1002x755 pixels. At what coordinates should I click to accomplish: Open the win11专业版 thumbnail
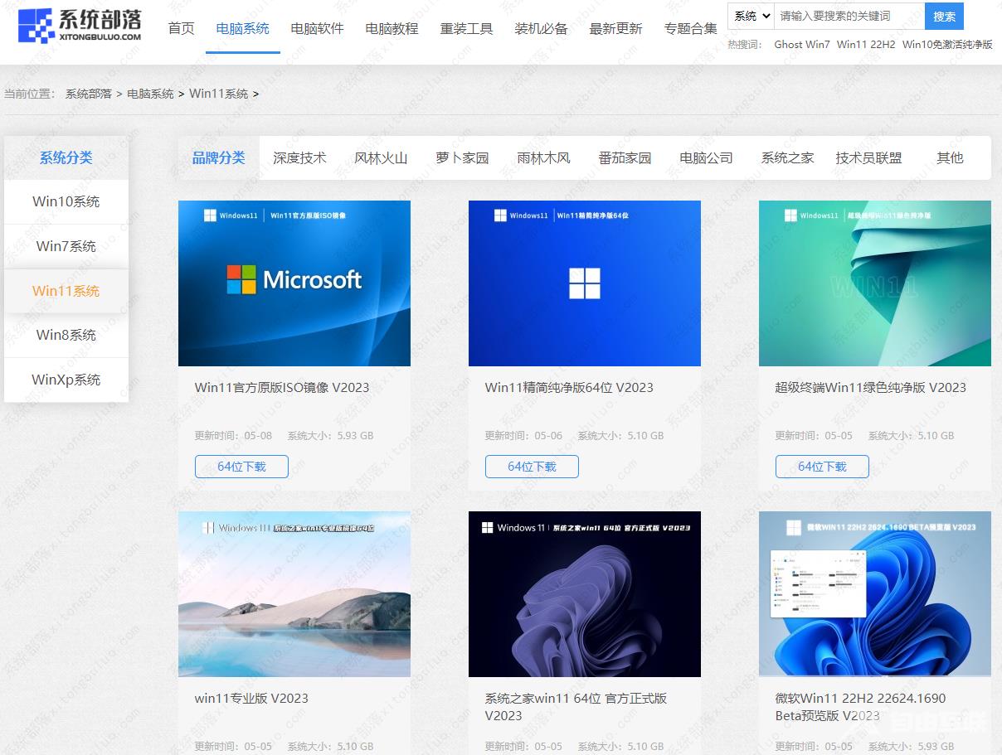[x=294, y=594]
